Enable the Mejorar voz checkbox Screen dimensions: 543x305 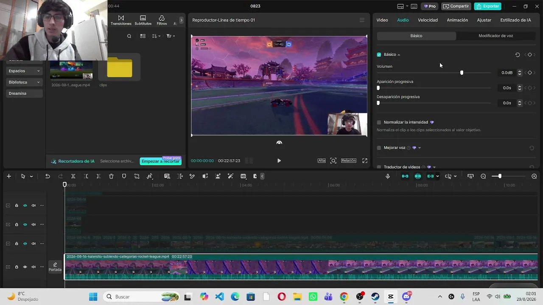[x=379, y=148]
